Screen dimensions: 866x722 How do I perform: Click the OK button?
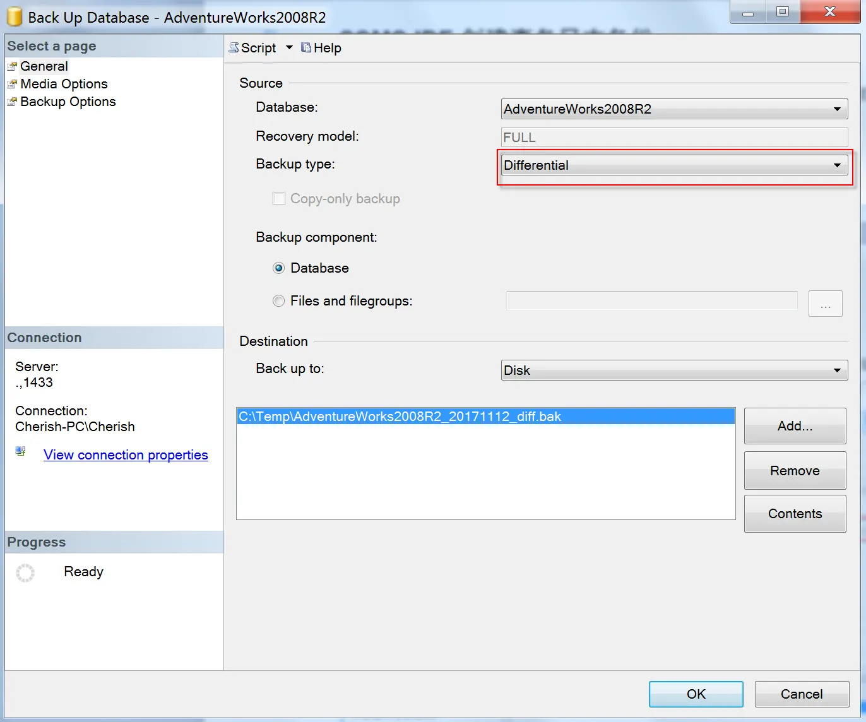[696, 694]
